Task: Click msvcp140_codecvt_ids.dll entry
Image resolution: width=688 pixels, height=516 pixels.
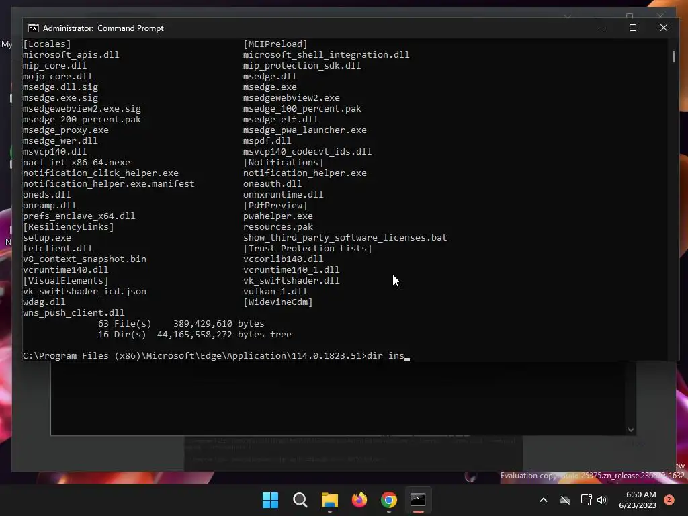Action: (308, 152)
